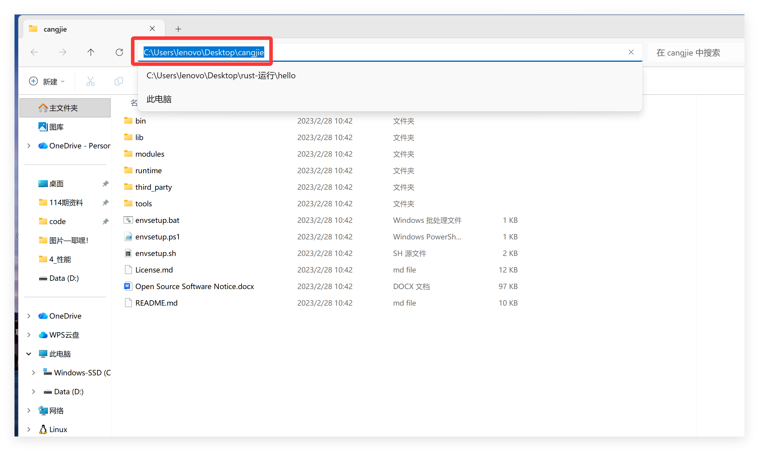759x451 pixels.
Task: Click the Back navigation arrow
Action: pyautogui.click(x=34, y=52)
